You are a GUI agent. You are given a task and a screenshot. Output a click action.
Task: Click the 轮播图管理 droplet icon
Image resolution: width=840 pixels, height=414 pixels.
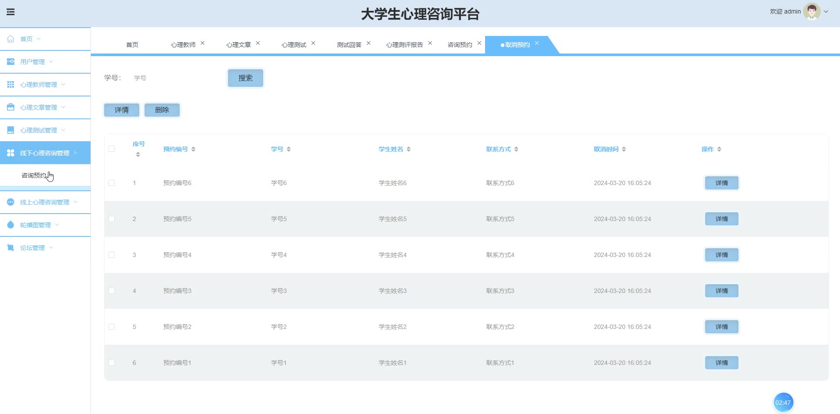tap(11, 225)
